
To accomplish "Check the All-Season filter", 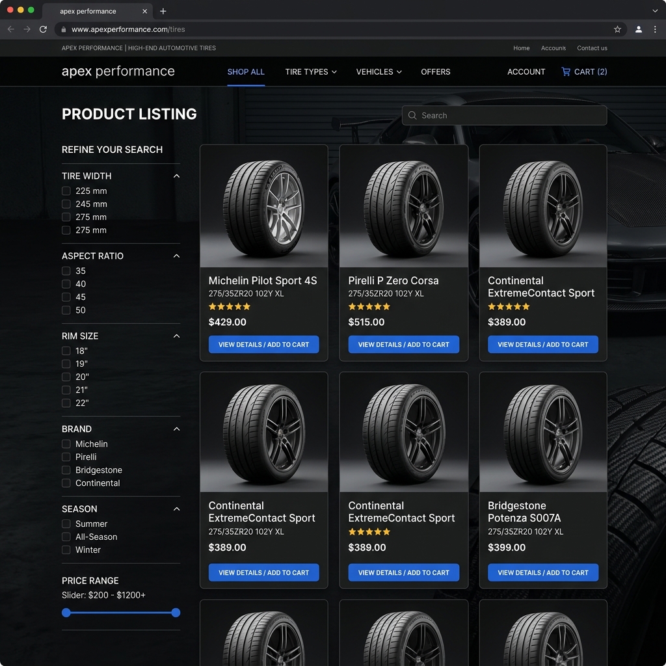I will [x=66, y=537].
